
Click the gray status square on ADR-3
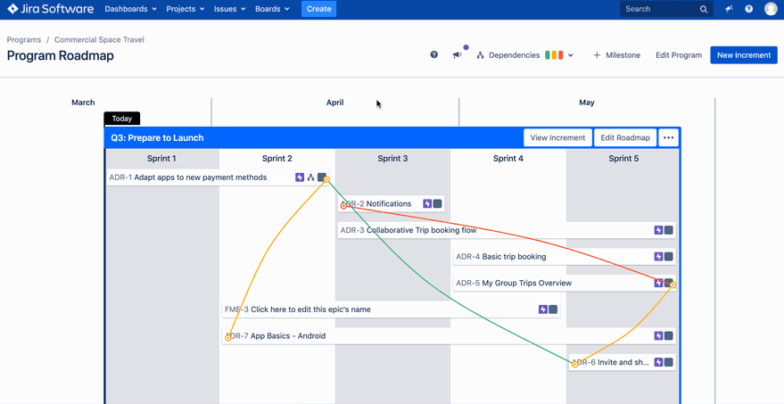[x=669, y=230]
